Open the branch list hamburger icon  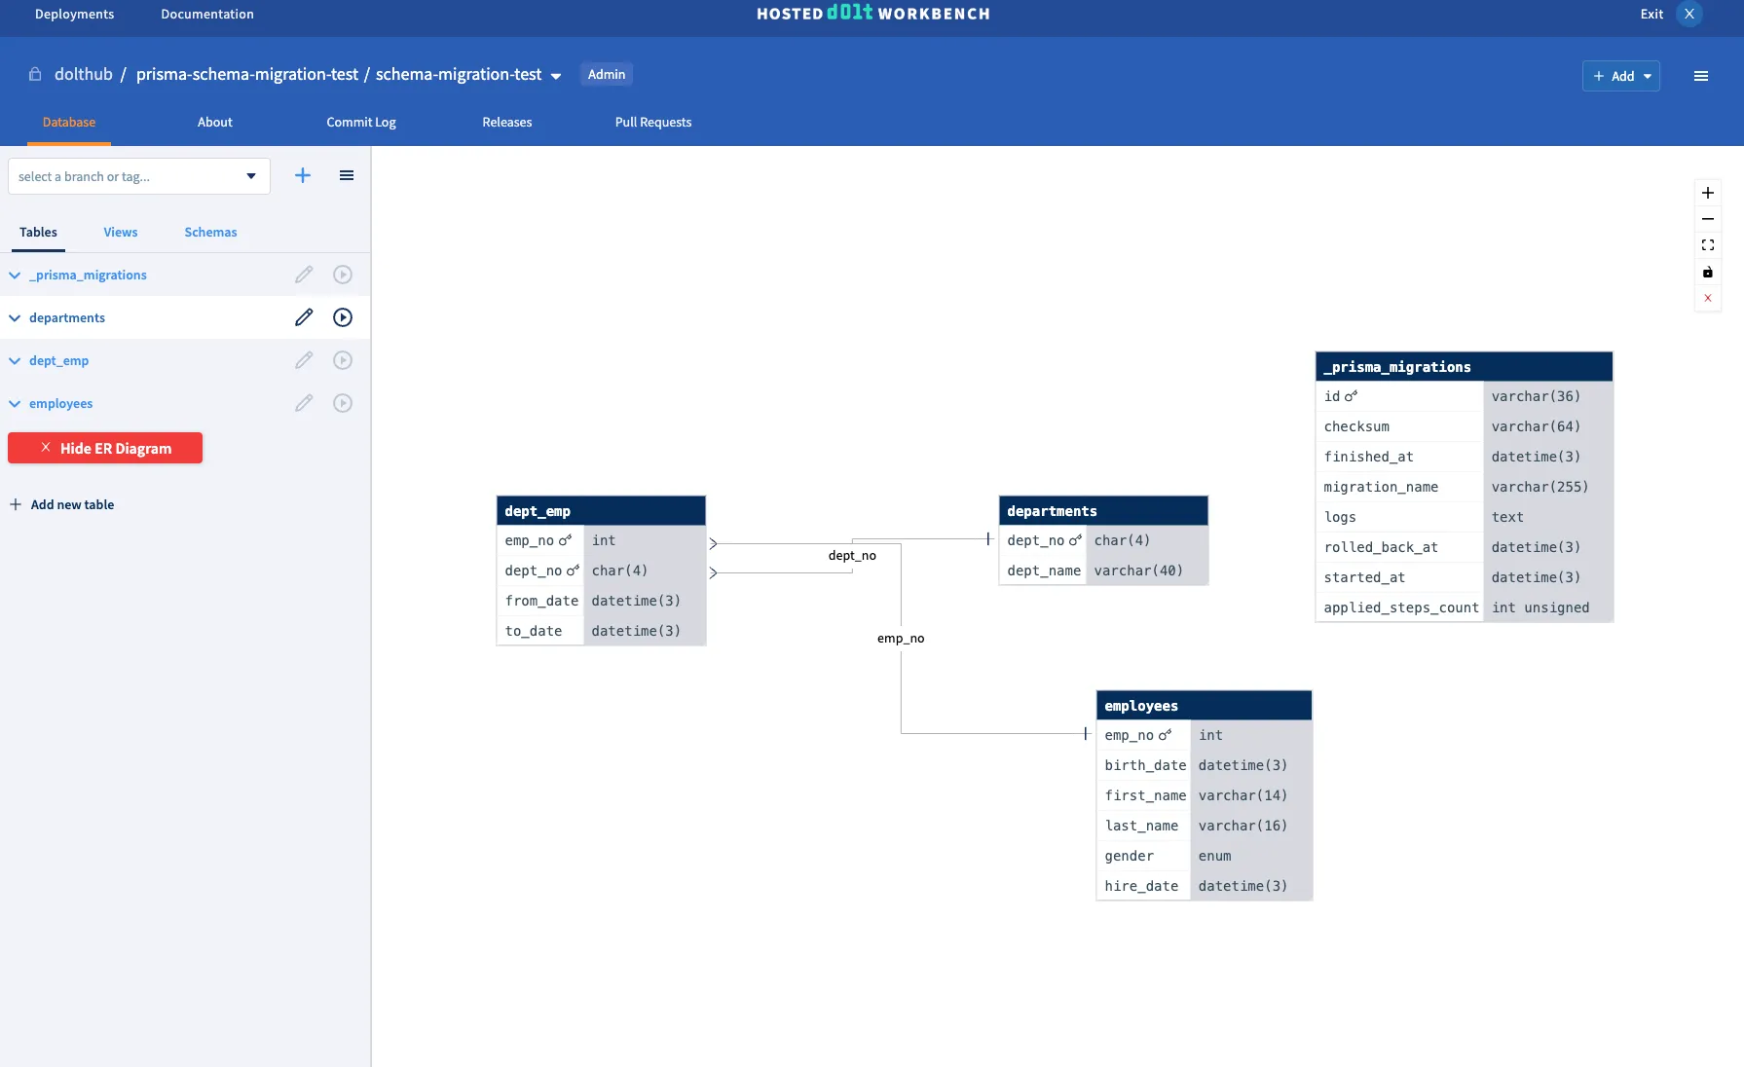pyautogui.click(x=347, y=175)
